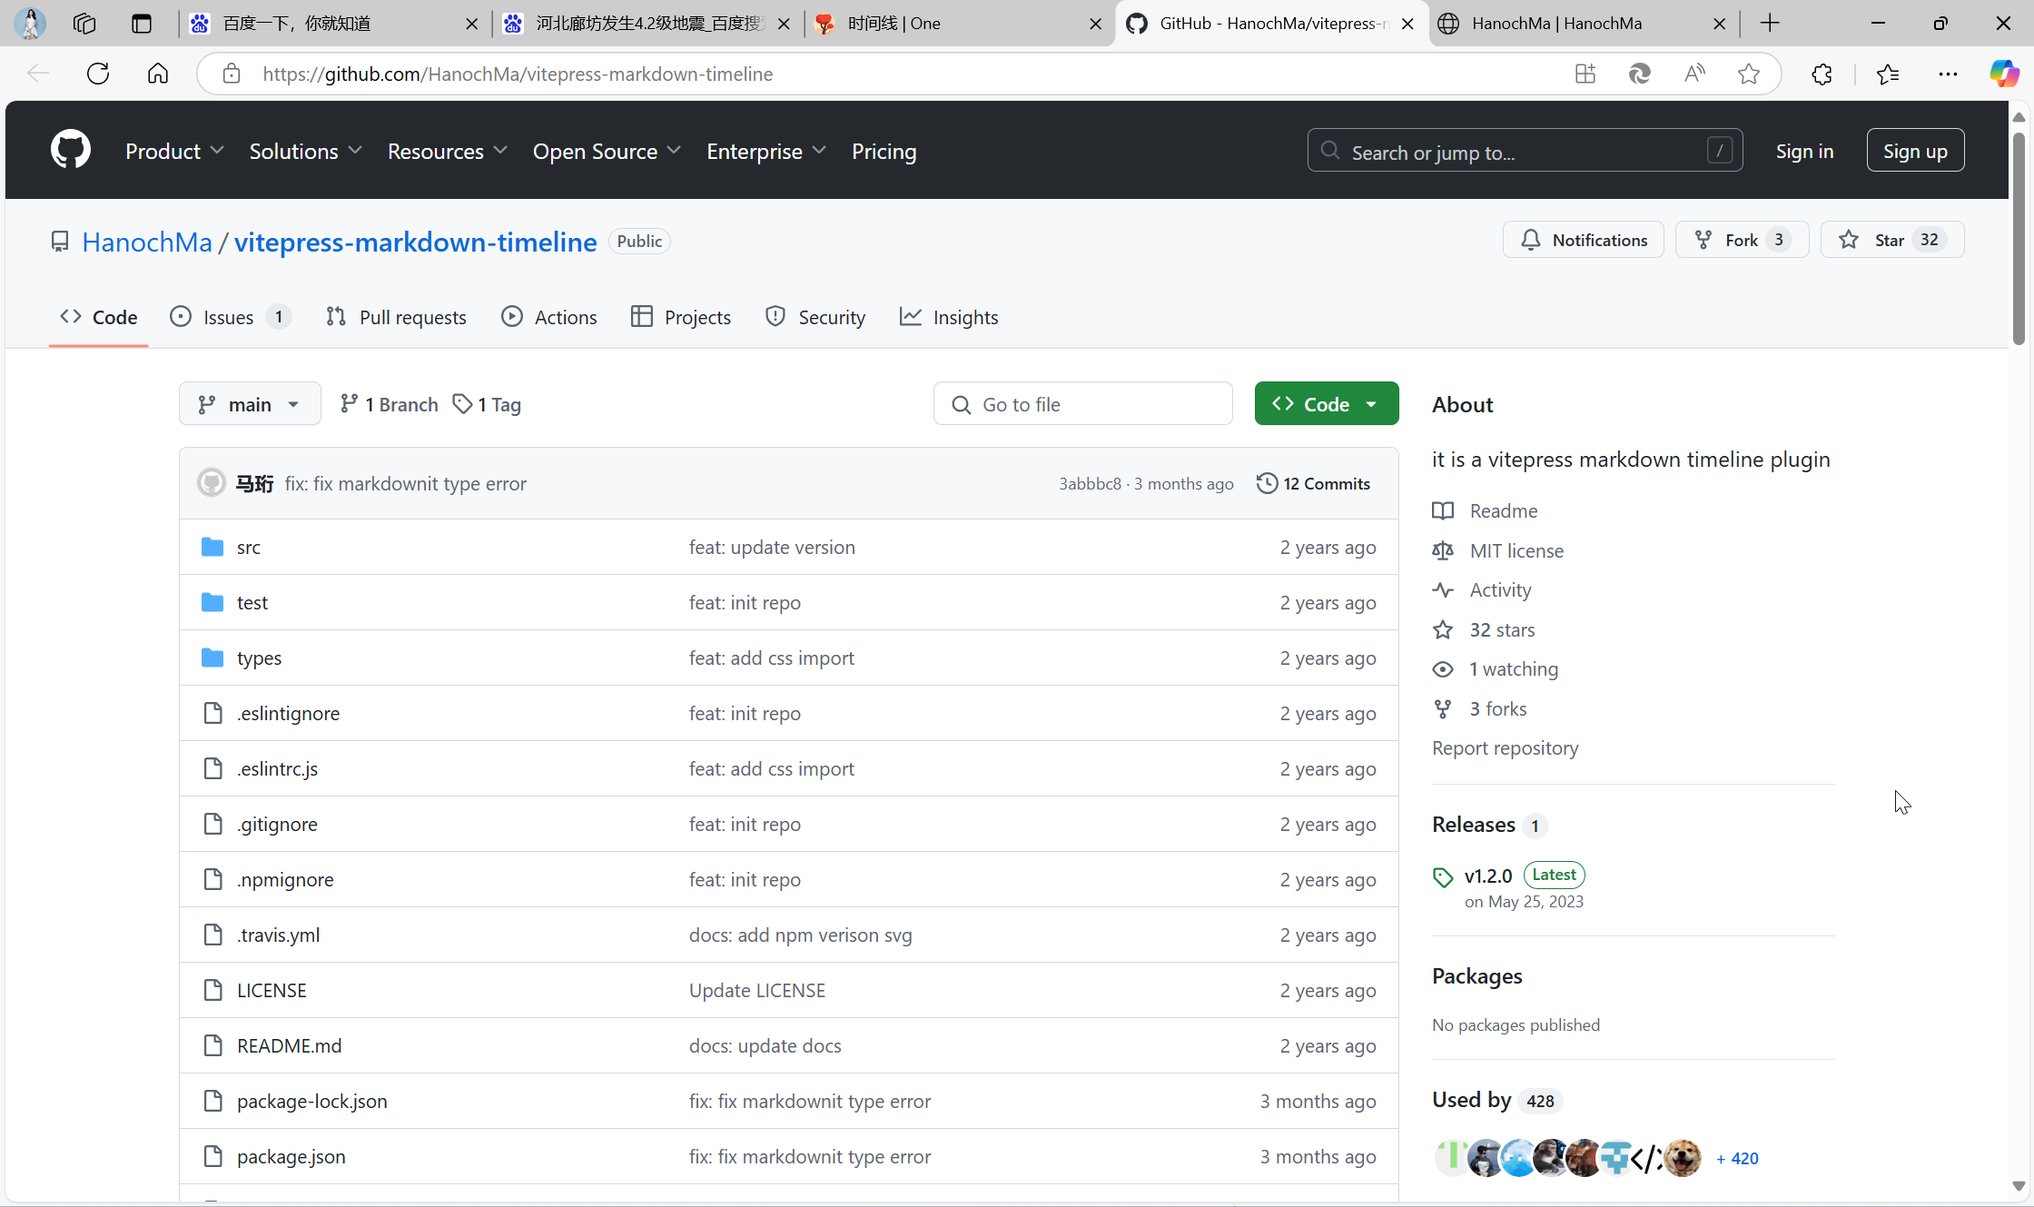Open the workspaces icon in title bar
The height and width of the screenshot is (1207, 2034).
(84, 24)
